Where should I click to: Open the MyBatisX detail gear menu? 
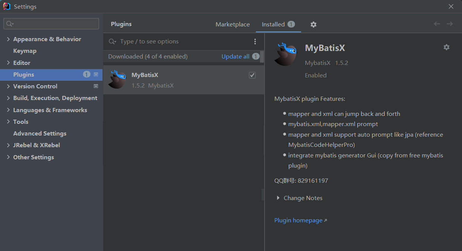click(x=446, y=47)
